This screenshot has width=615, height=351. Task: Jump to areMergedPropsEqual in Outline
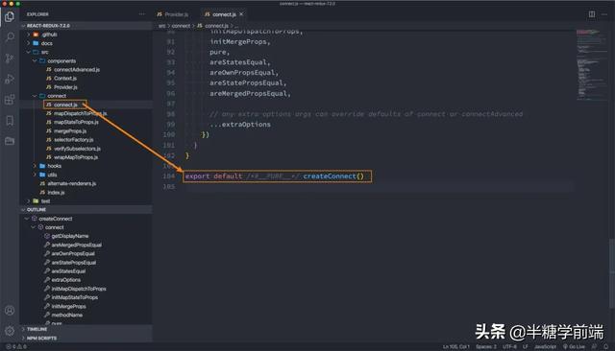(x=77, y=245)
